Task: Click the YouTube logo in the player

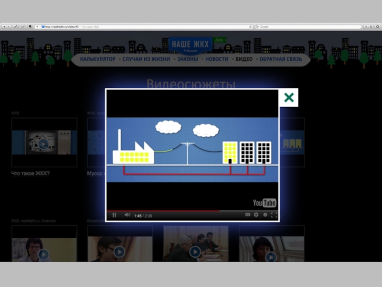Action: (x=265, y=202)
